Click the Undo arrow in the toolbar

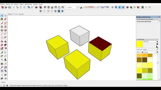[x=29, y=7]
